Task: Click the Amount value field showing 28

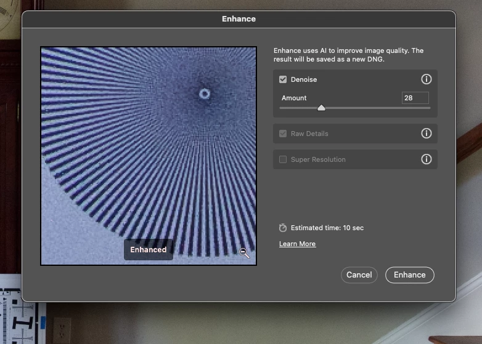Action: click(x=415, y=98)
